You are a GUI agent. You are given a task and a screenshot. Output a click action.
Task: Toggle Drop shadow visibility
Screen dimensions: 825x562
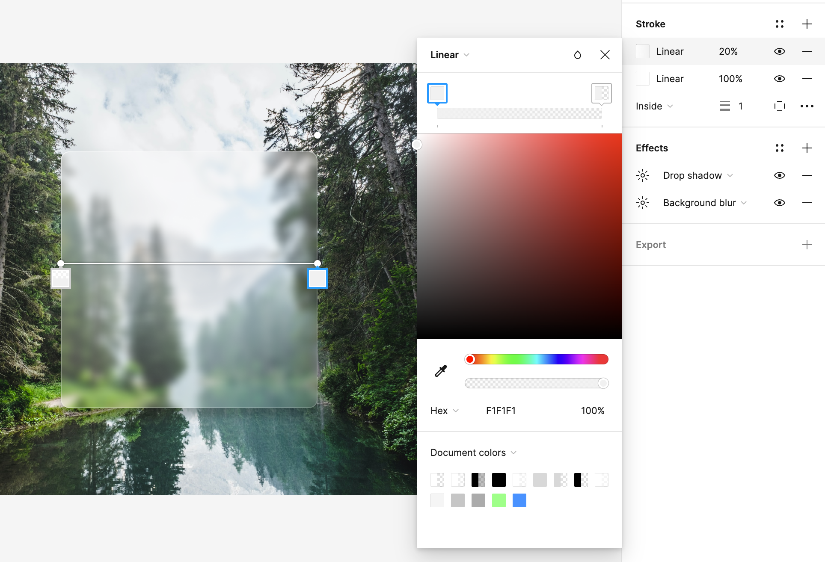(x=779, y=175)
